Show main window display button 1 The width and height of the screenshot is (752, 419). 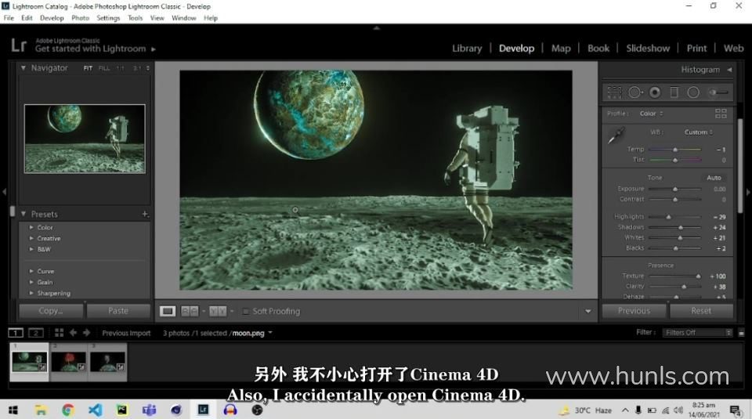click(x=16, y=332)
